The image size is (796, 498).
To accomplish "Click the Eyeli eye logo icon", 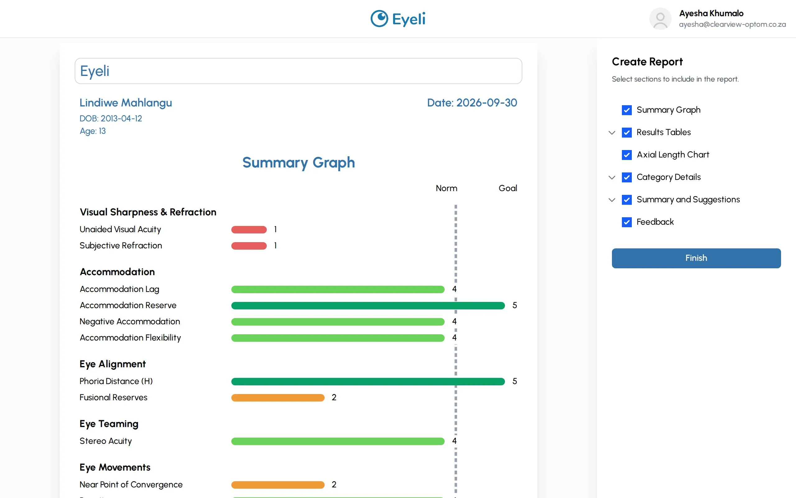I will pyautogui.click(x=379, y=18).
